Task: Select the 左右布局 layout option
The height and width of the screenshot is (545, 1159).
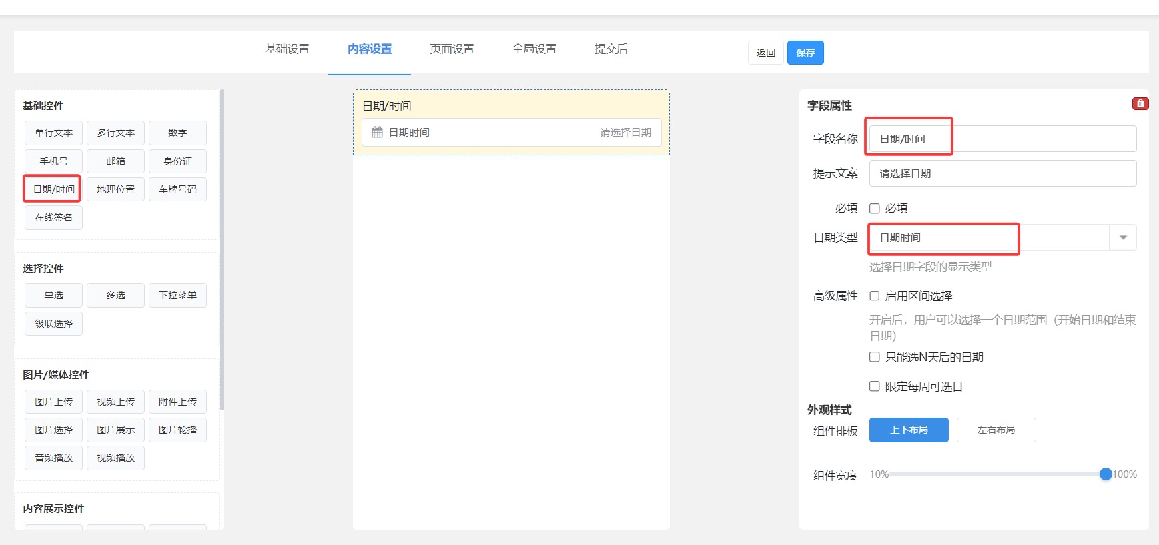Action: tap(996, 430)
